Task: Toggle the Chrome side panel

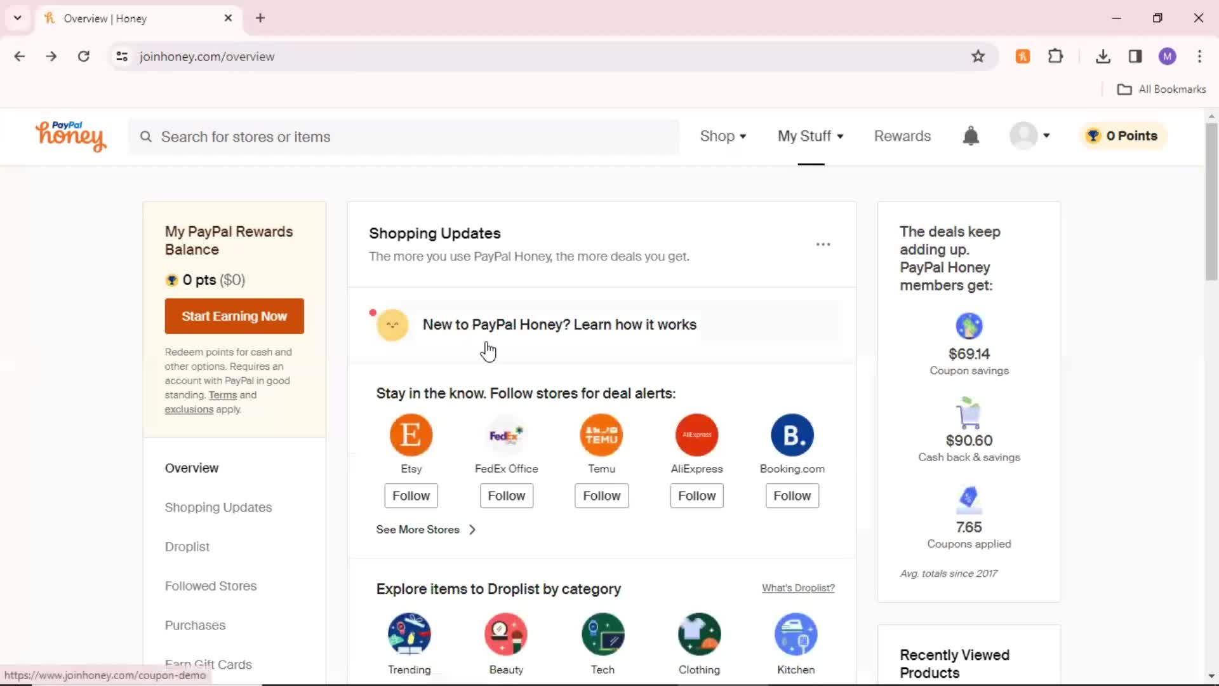Action: 1135,57
